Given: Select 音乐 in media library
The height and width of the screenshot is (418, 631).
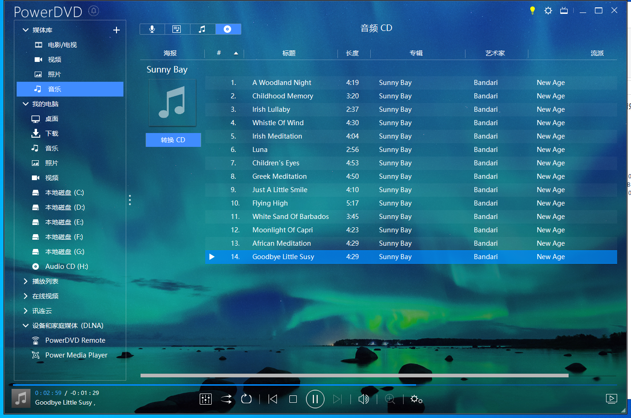Looking at the screenshot, I should [70, 89].
